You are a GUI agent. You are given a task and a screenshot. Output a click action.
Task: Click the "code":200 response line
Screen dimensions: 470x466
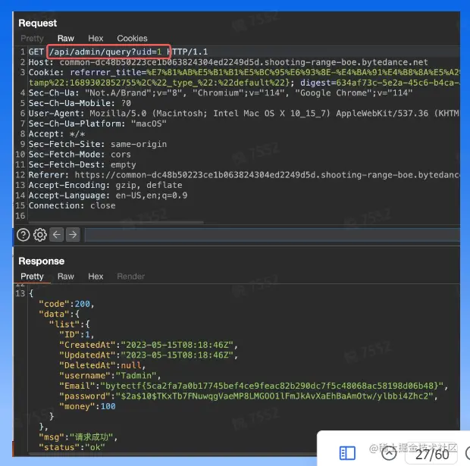[x=67, y=304]
